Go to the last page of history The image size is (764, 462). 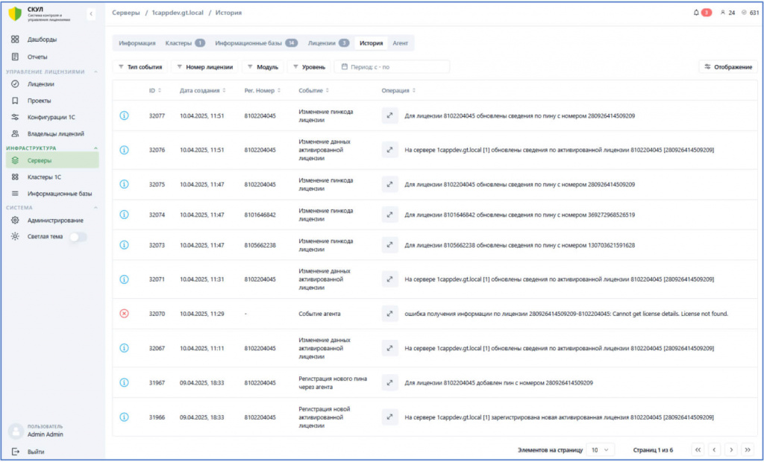tap(748, 450)
